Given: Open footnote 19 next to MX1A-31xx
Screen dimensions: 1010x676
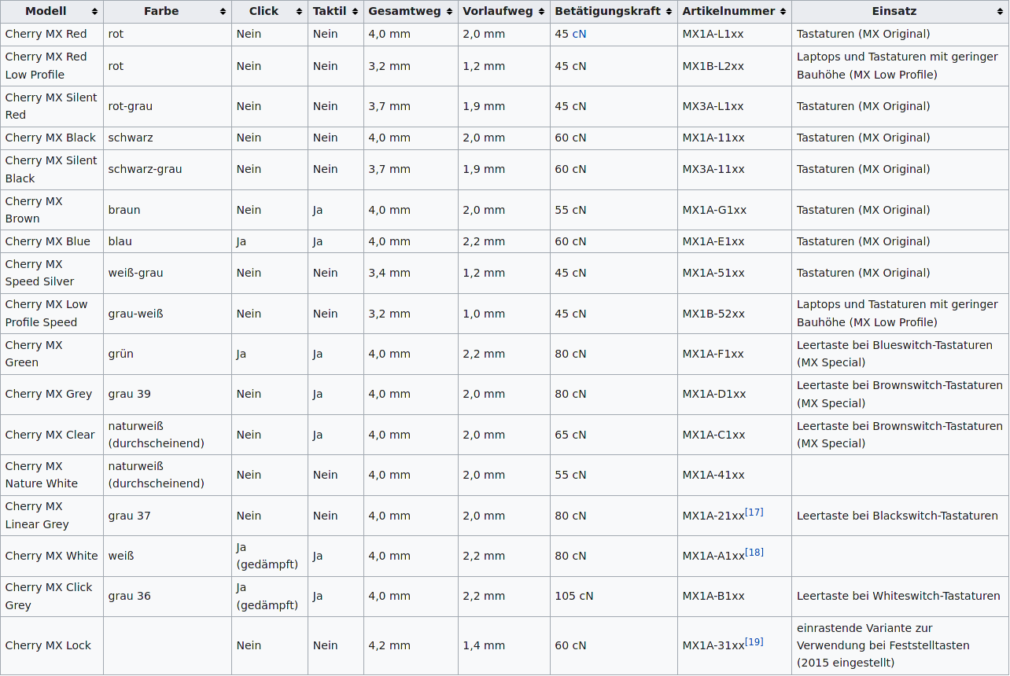Looking at the screenshot, I should (754, 642).
